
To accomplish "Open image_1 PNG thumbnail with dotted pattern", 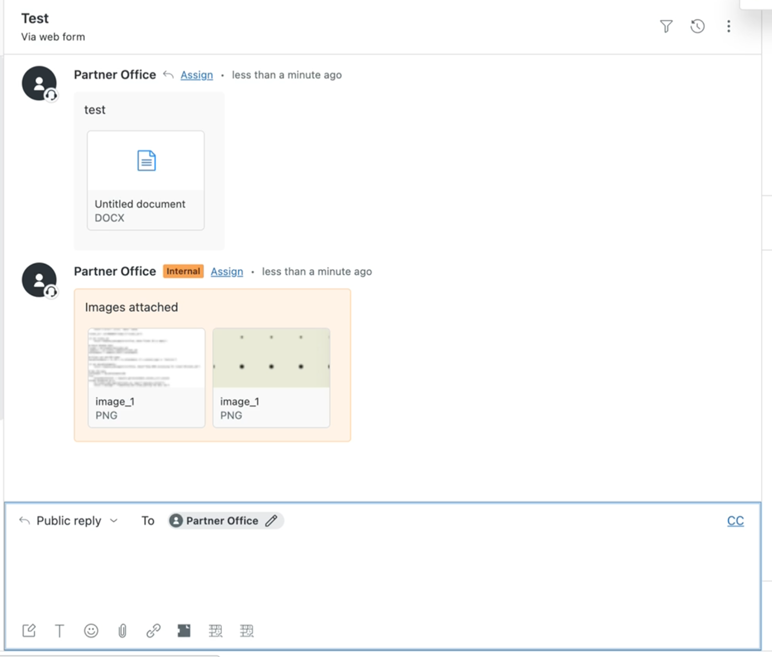I will pos(271,378).
